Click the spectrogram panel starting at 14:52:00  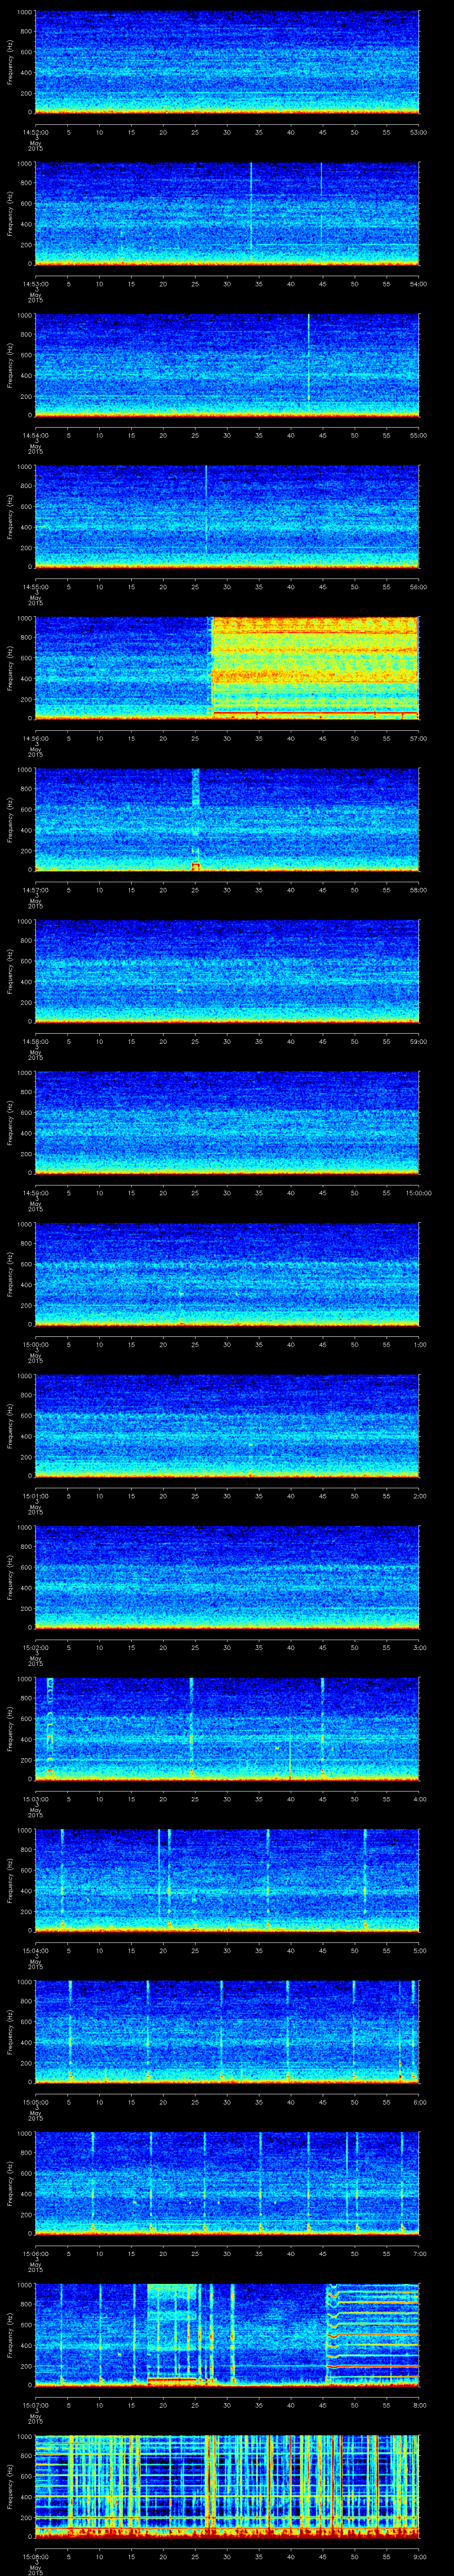coord(227,62)
